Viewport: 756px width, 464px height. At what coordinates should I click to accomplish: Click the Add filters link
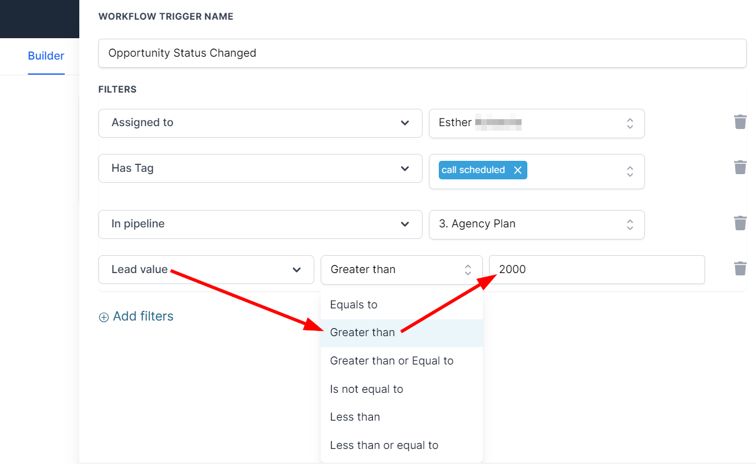(x=143, y=316)
